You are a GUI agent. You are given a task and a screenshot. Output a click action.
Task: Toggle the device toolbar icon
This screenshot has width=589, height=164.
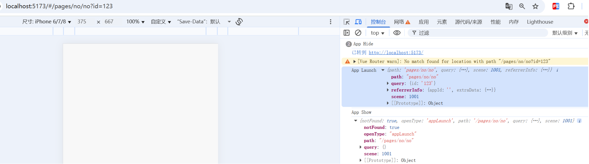pyautogui.click(x=358, y=22)
